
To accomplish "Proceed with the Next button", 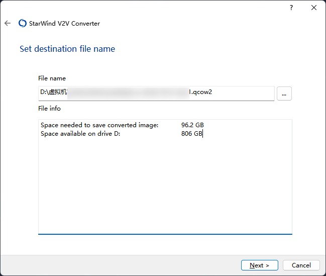I will [259, 265].
